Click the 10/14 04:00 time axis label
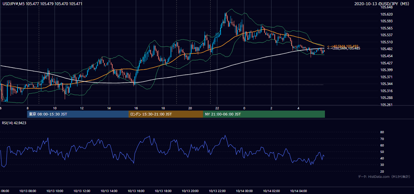This screenshot has width=414, height=194. 298,191
